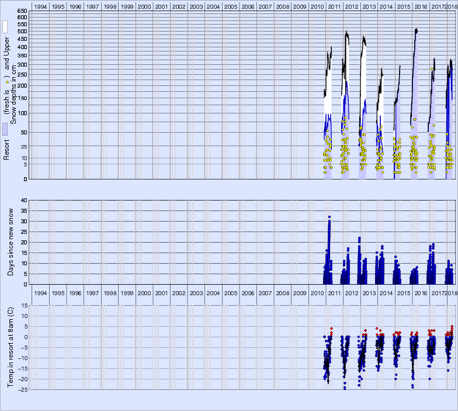Click the 40 tick on the days axis
The height and width of the screenshot is (411, 458).
24,201
